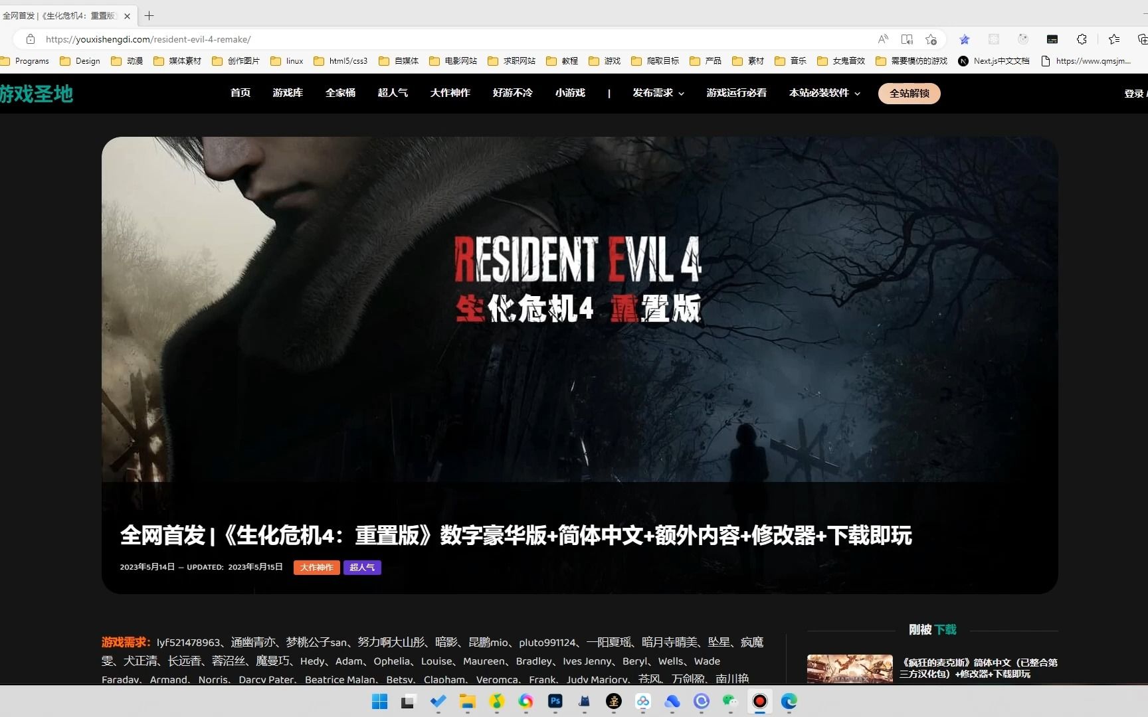
Task: Click the 游戏圣地 site logo
Action: pyautogui.click(x=37, y=93)
